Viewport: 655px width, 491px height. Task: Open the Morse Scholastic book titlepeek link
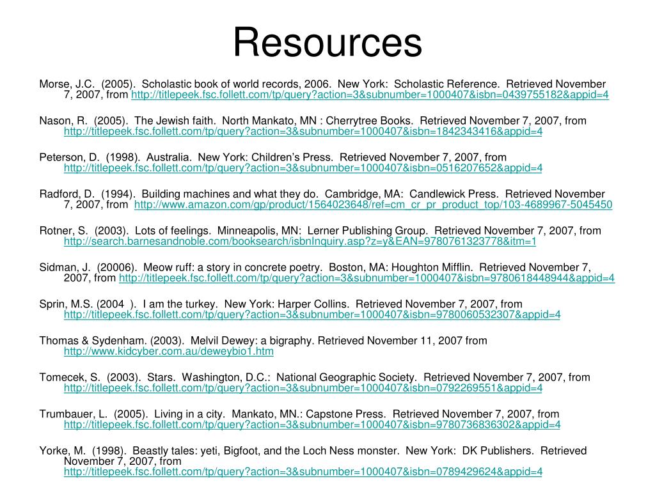[x=370, y=95]
